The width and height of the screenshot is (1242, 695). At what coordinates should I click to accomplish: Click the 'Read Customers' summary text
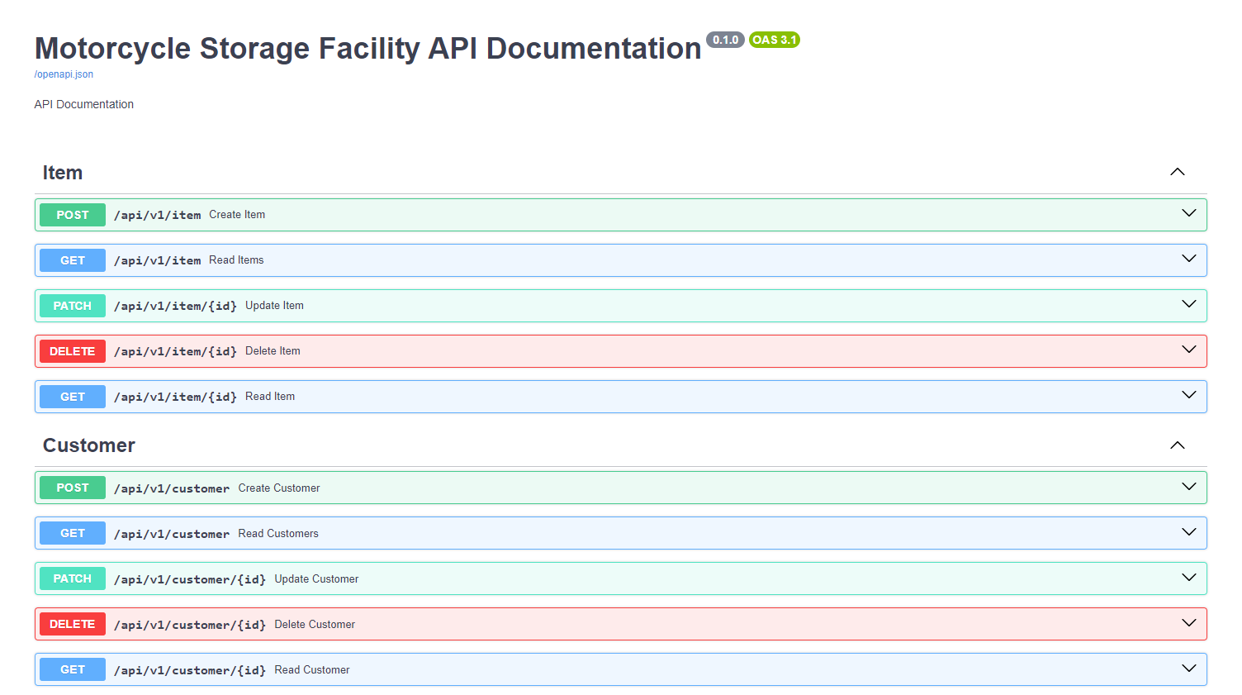coord(278,534)
